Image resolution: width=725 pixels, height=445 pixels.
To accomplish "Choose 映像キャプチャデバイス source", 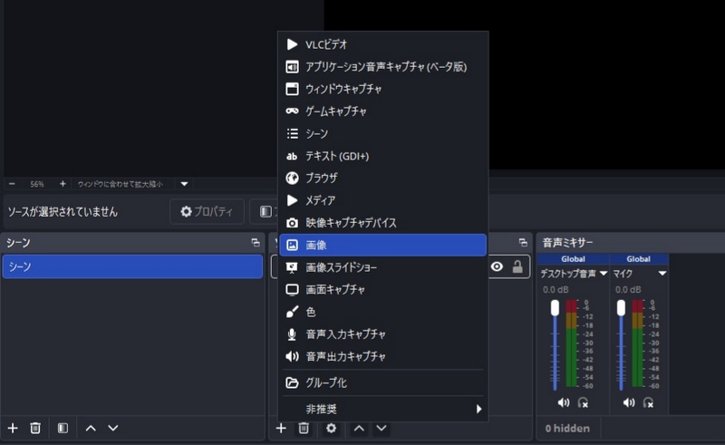I will [x=382, y=223].
